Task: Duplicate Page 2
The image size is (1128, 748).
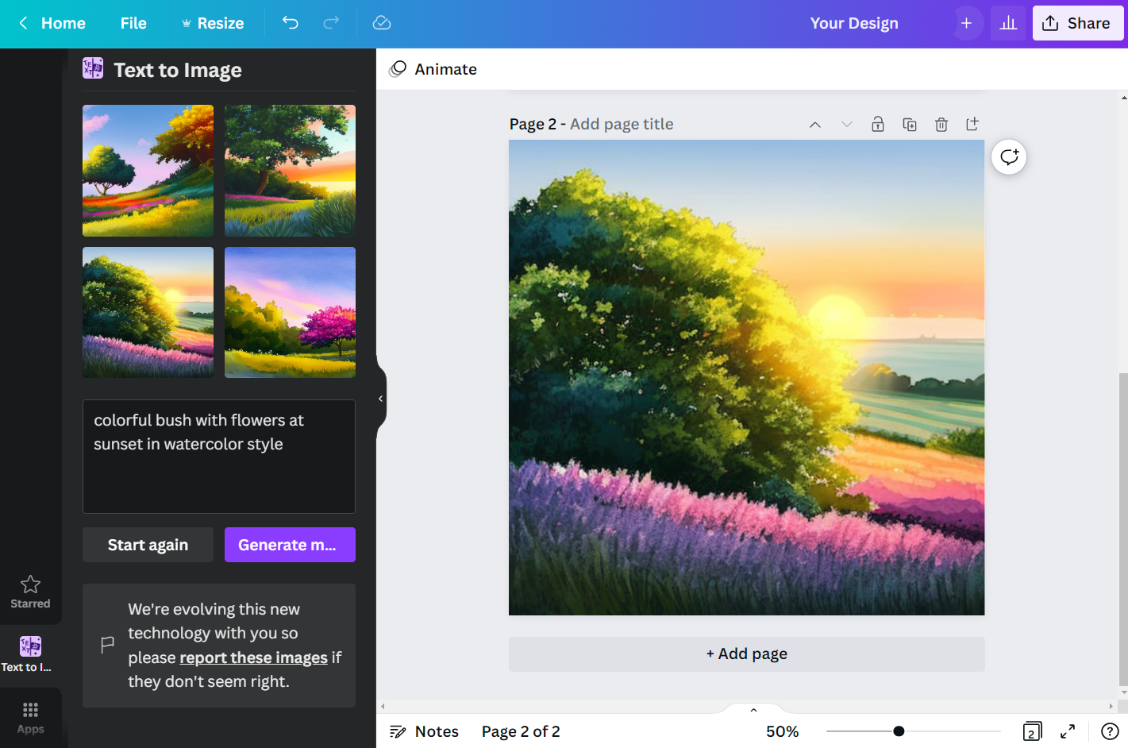Action: pos(909,124)
